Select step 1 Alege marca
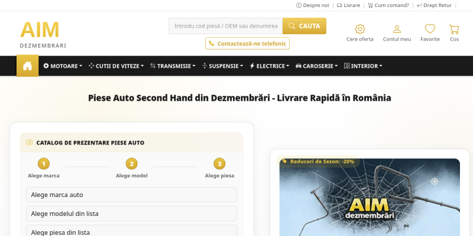 tap(44, 168)
